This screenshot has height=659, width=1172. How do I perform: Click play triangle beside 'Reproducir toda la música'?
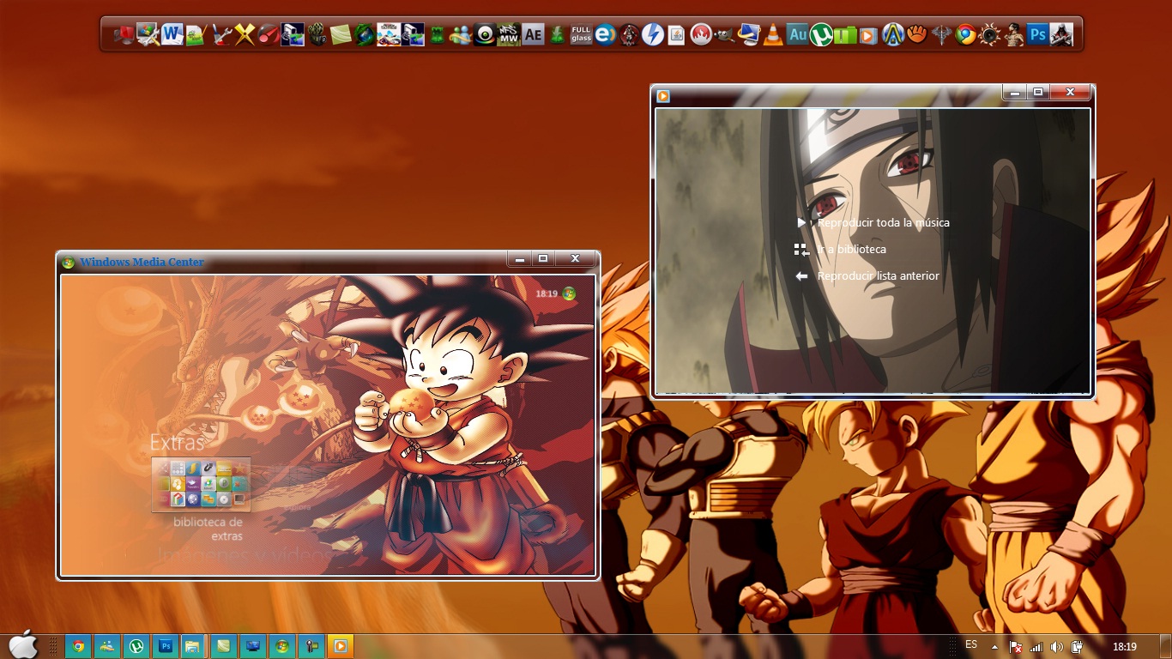(x=801, y=222)
